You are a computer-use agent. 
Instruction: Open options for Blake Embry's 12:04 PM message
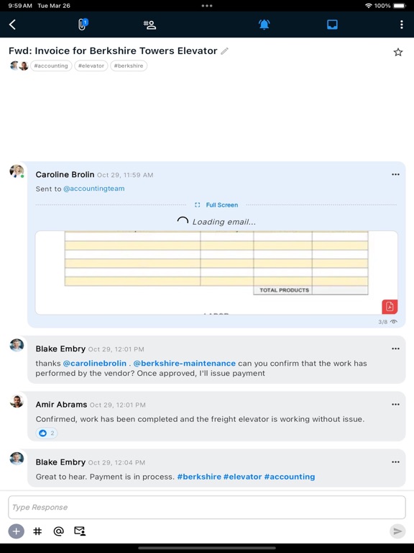click(x=395, y=462)
